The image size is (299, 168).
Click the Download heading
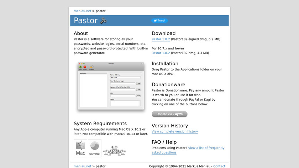click(164, 33)
